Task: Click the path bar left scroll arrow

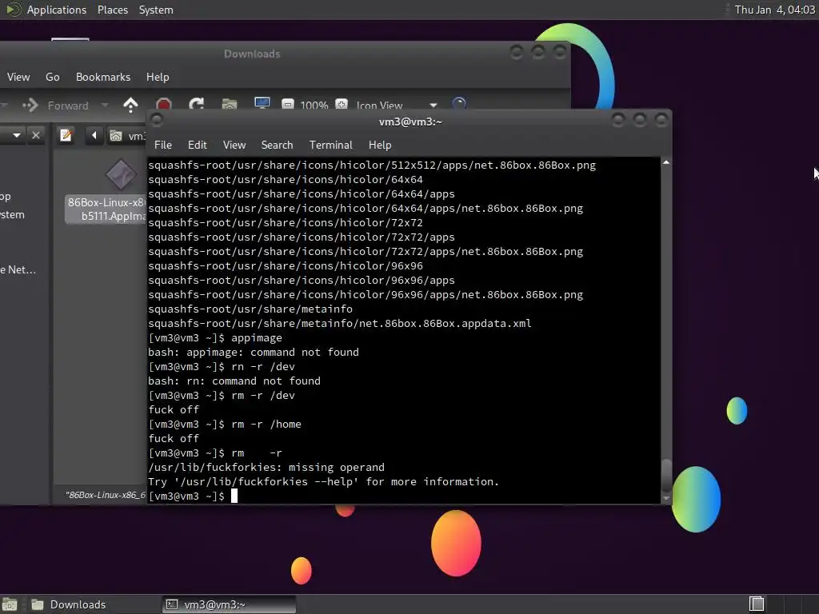Action: 94,135
